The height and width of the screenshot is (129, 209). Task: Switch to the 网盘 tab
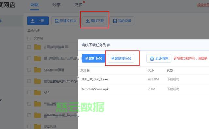(35, 5)
